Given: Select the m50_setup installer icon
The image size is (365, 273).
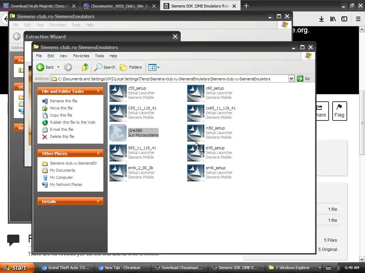Looking at the screenshot, I should [x=196, y=133].
